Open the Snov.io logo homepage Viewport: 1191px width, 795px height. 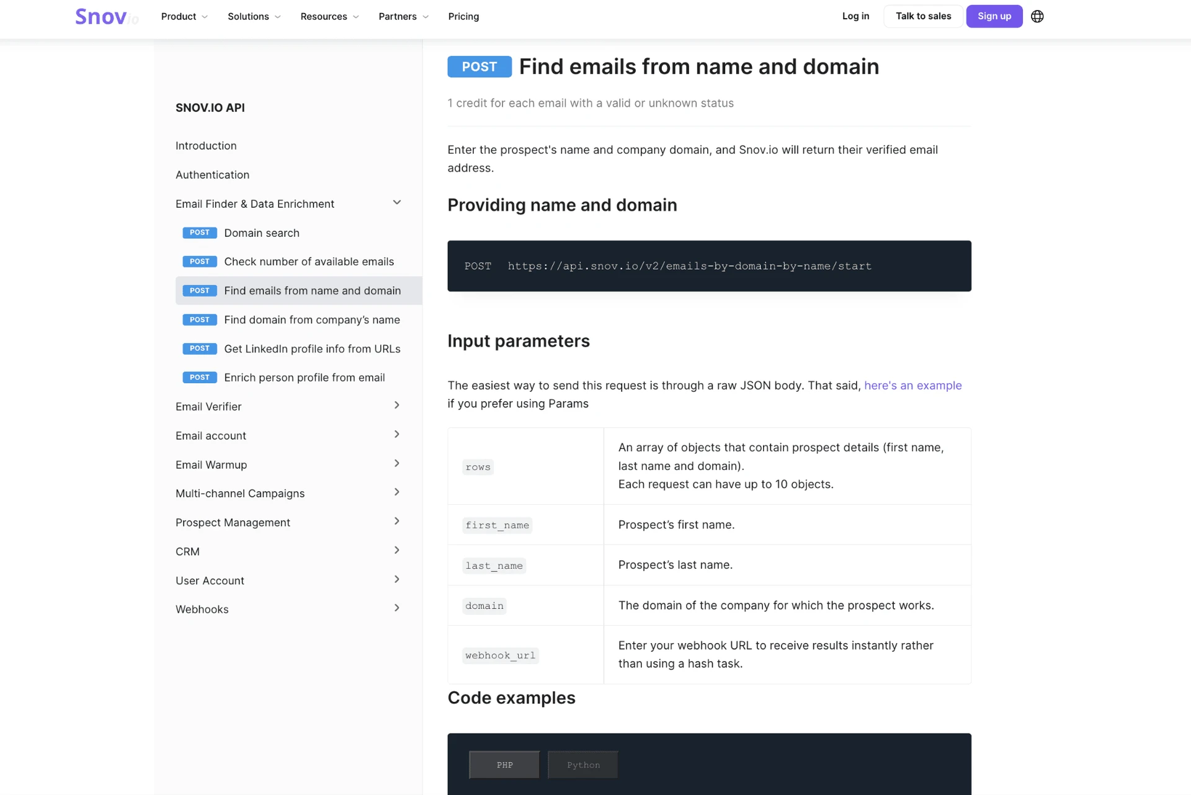point(106,17)
